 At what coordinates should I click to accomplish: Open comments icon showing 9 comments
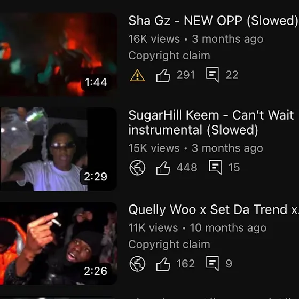click(213, 263)
